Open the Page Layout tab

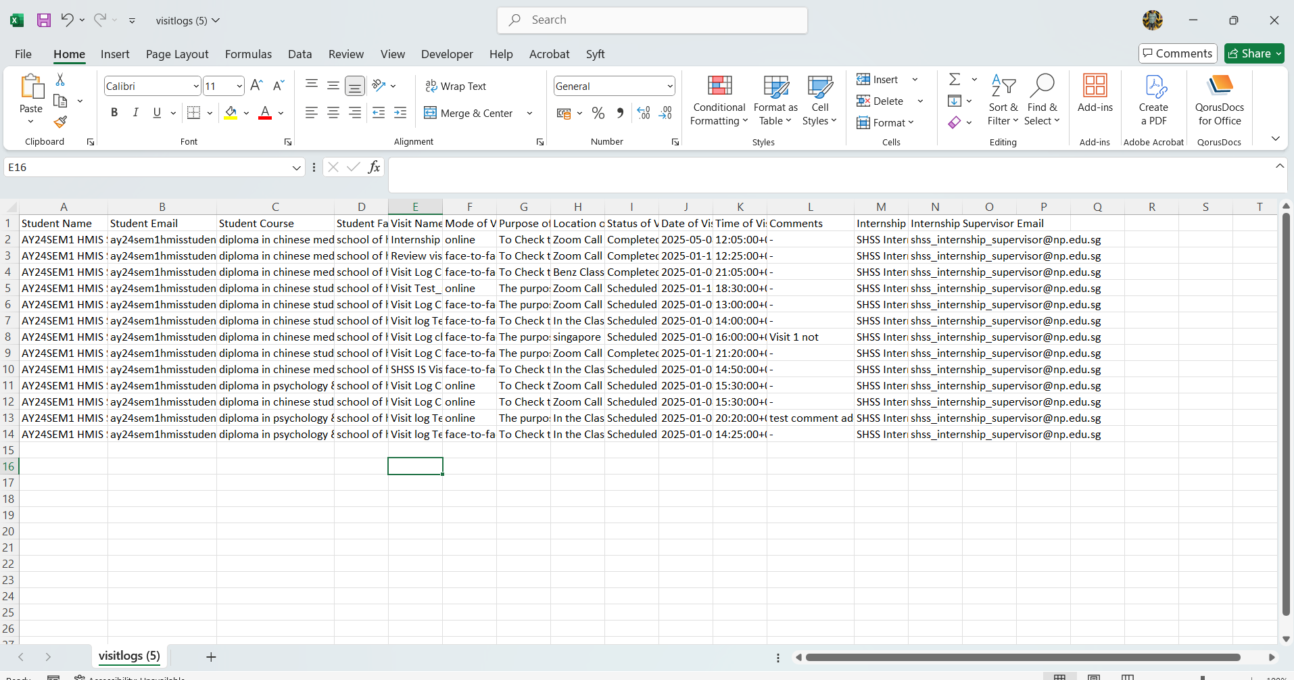coord(177,54)
